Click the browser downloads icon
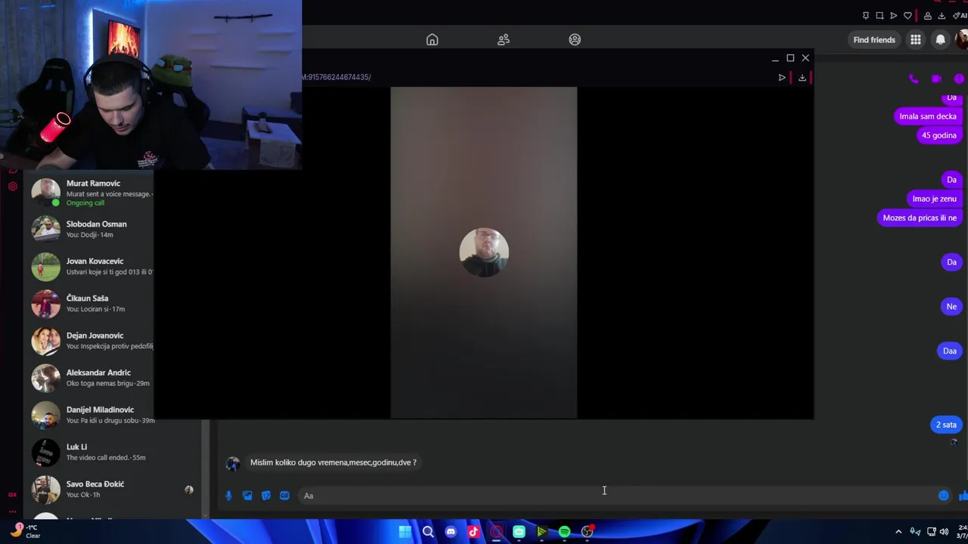Viewport: 968px width, 544px height. click(942, 16)
